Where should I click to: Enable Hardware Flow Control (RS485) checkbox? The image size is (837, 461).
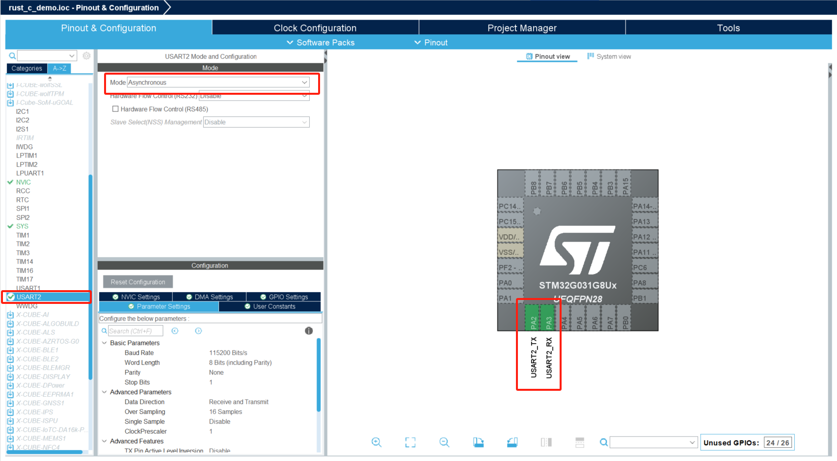(x=115, y=109)
